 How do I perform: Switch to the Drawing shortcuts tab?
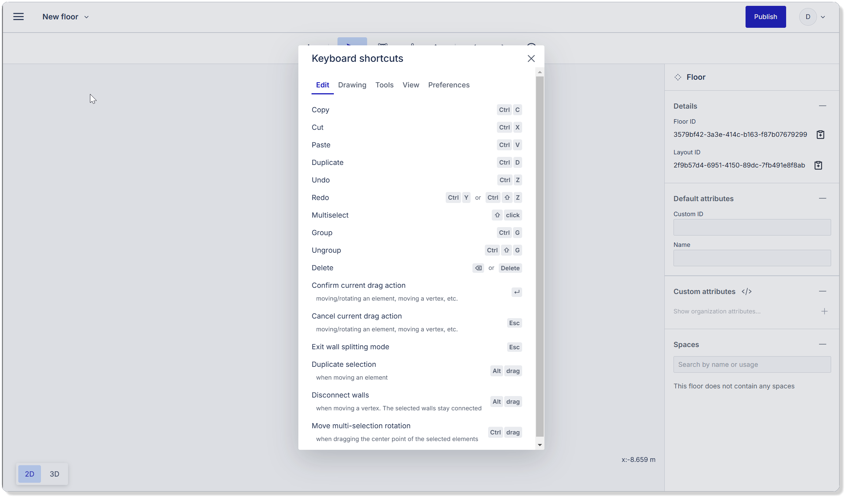tap(352, 85)
